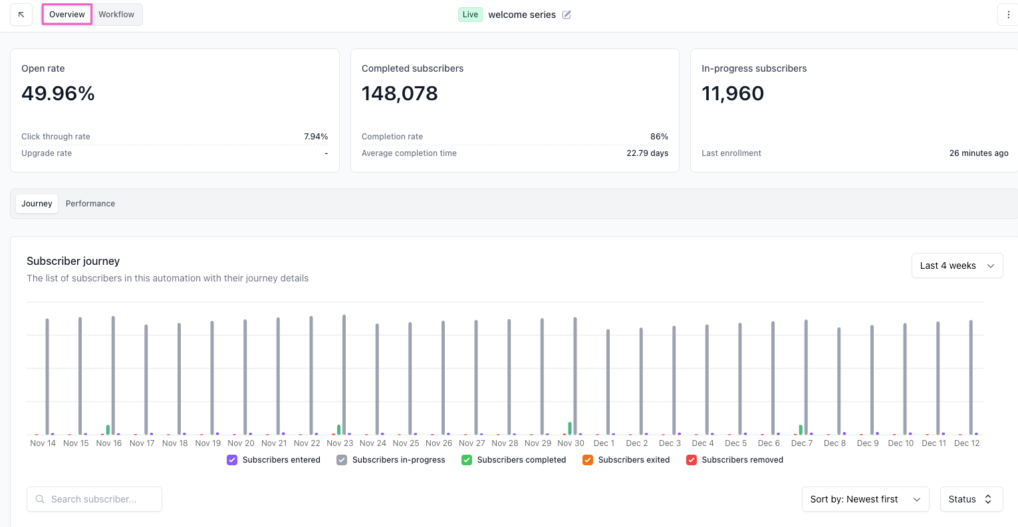Select the Overview tab
This screenshot has width=1018, height=527.
pyautogui.click(x=67, y=15)
